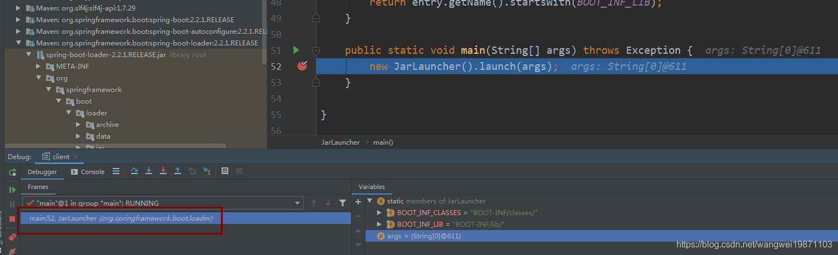Click line 52 launch(args) code
Image resolution: width=838 pixels, height=255 pixels.
463,67
